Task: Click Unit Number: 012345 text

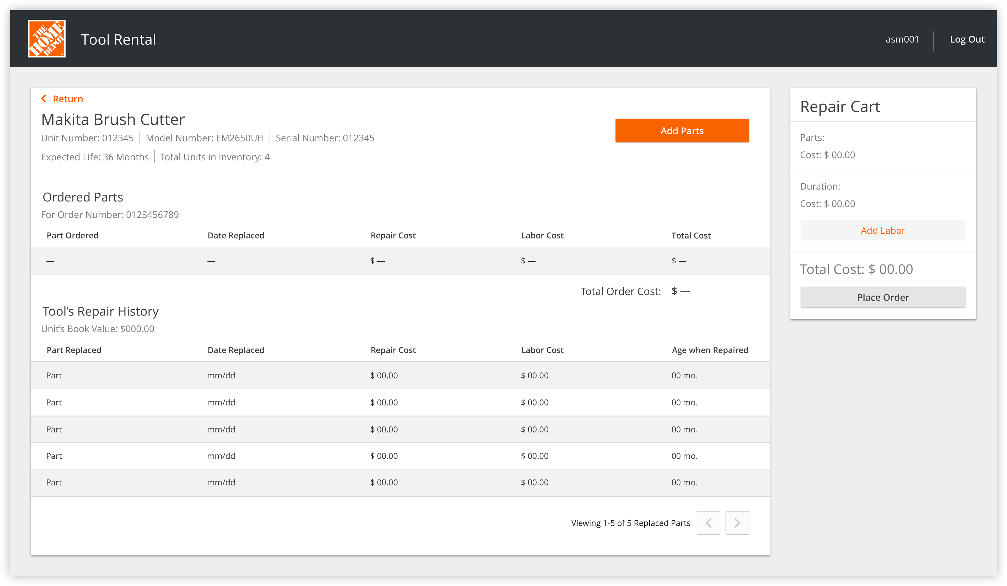Action: 87,138
